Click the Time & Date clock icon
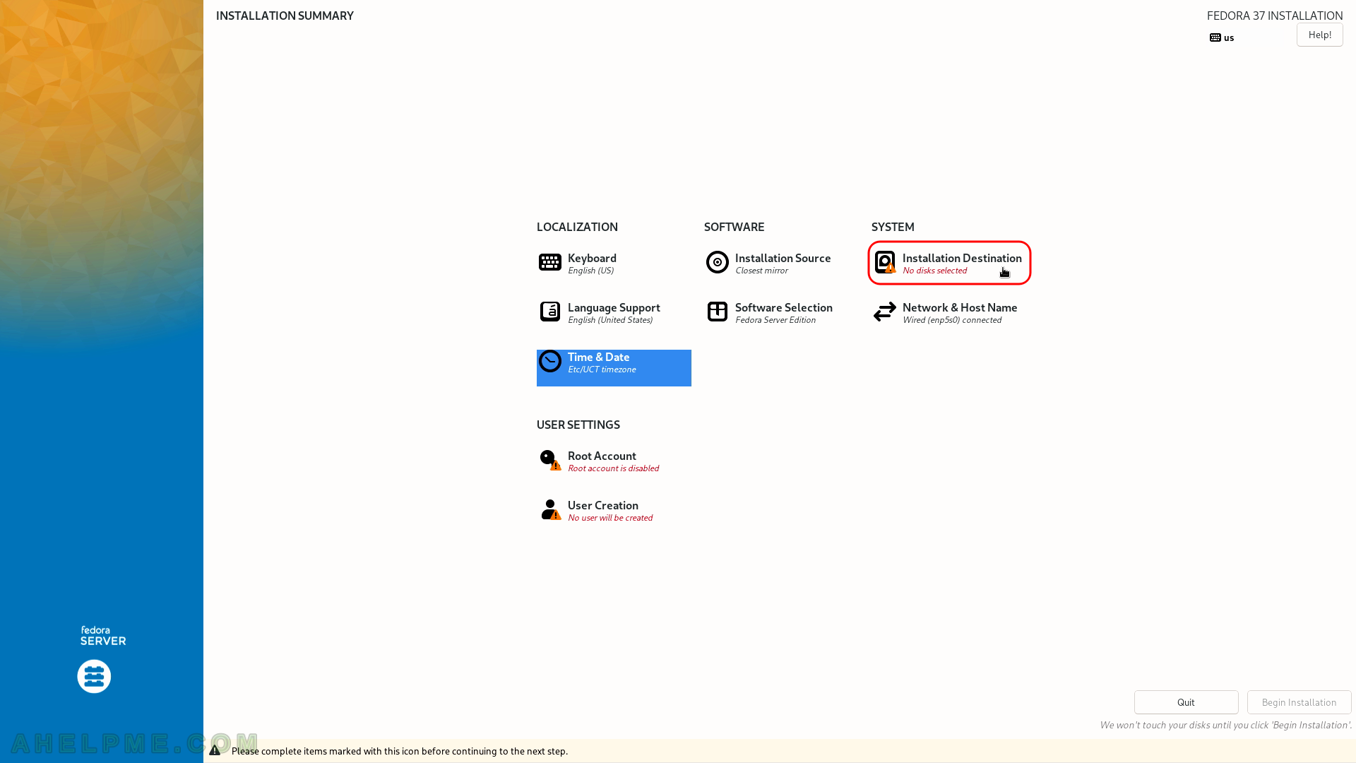Viewport: 1356px width, 763px height. (549, 361)
